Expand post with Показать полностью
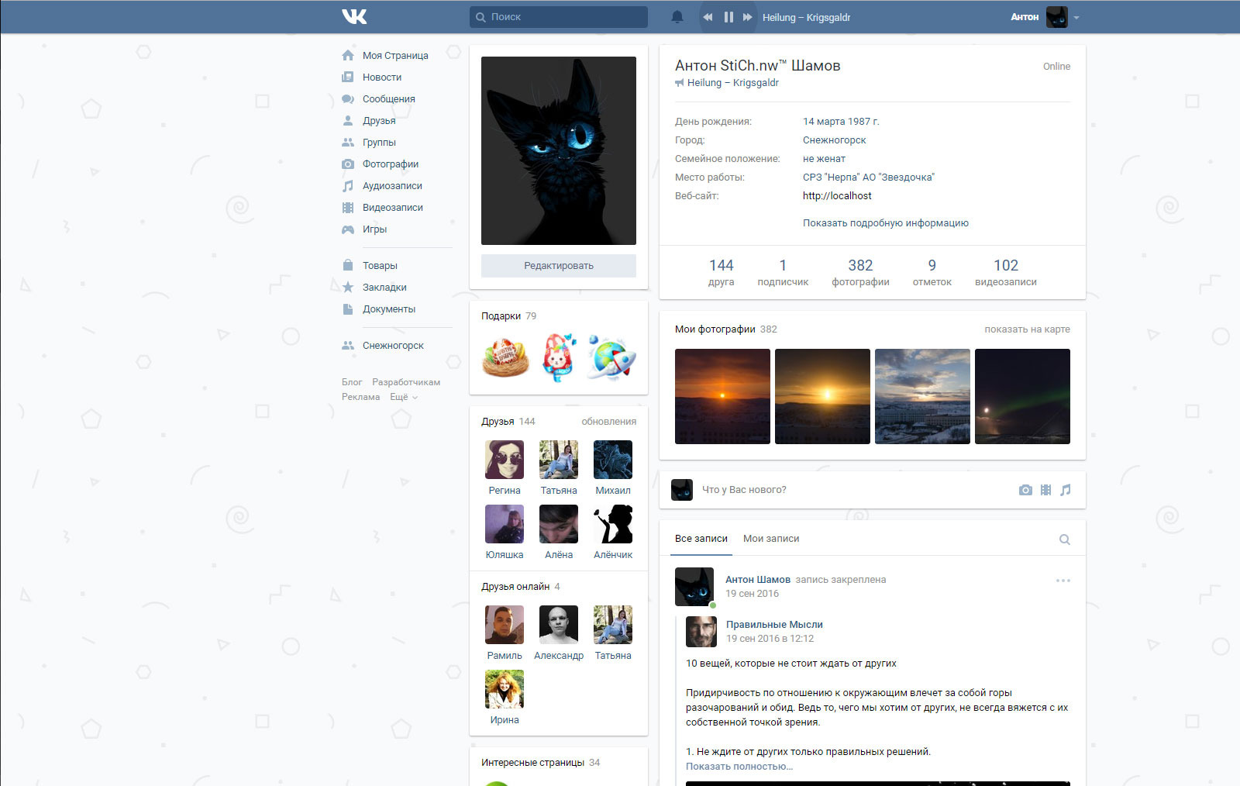1240x786 pixels. pyautogui.click(x=739, y=767)
